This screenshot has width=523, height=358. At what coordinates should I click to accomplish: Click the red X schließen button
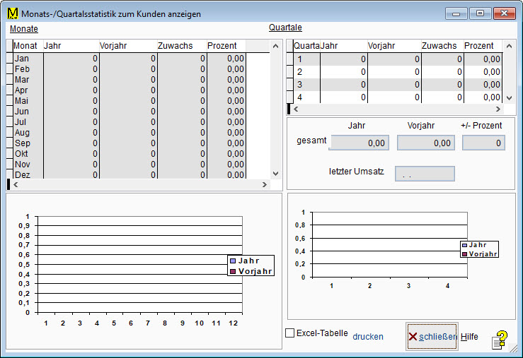pyautogui.click(x=432, y=337)
